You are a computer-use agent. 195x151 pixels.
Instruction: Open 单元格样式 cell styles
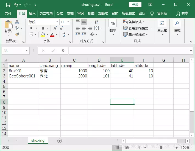(x=135, y=34)
